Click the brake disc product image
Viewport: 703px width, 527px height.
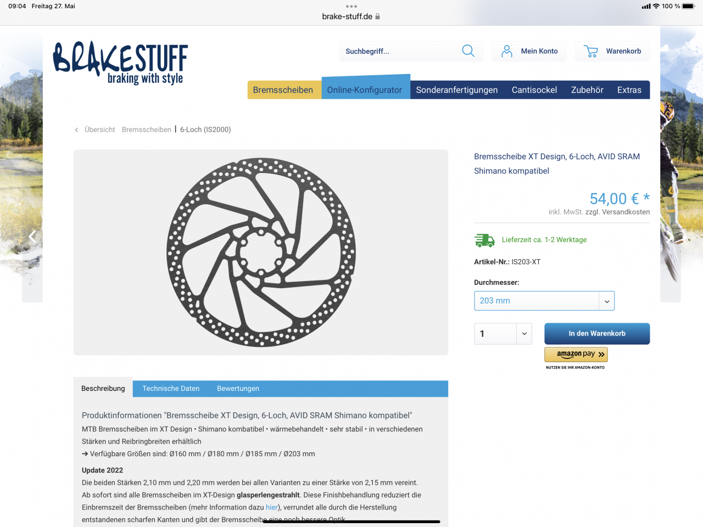[261, 253]
